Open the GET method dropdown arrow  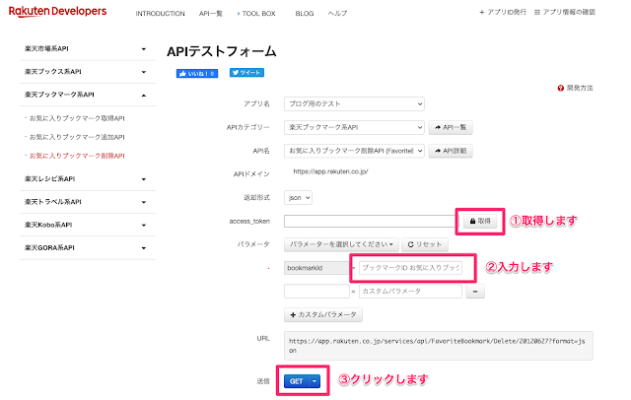pos(315,381)
